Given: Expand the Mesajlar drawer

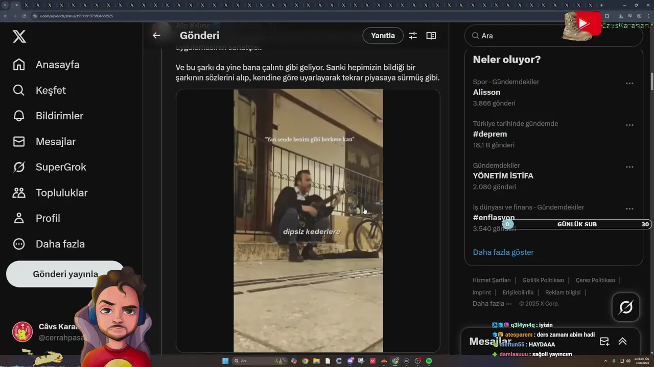Looking at the screenshot, I should tap(622, 342).
